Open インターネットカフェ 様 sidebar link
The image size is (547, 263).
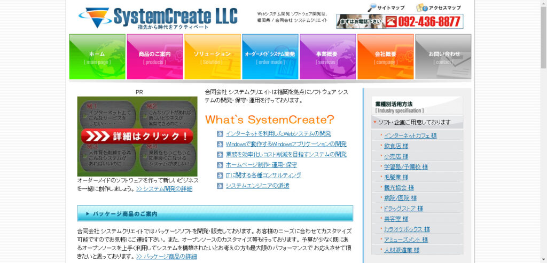[410, 136]
